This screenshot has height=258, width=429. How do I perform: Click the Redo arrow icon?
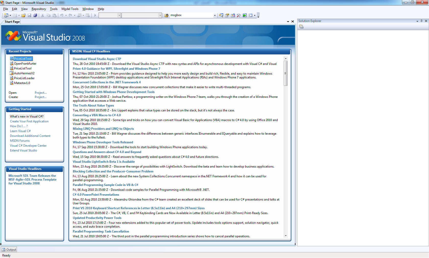[x=70, y=15]
